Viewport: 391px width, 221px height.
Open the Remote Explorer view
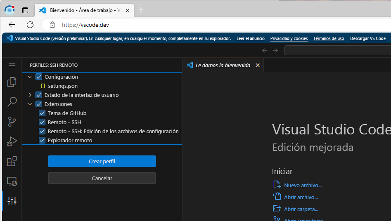[12, 181]
